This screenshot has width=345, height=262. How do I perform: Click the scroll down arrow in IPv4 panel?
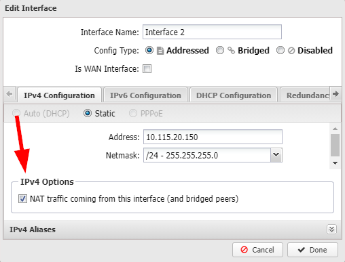pyautogui.click(x=335, y=163)
